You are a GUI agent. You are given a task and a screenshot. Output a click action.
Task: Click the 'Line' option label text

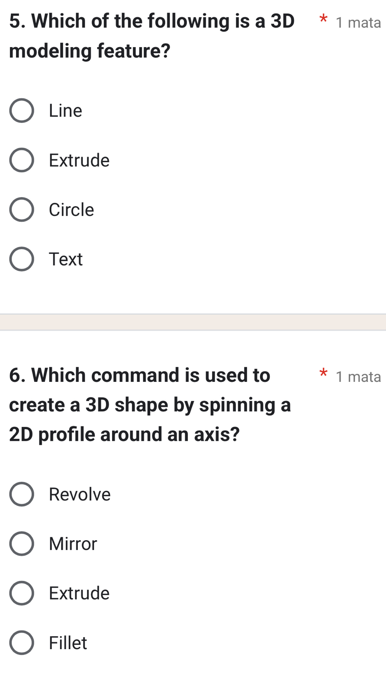[x=65, y=111]
